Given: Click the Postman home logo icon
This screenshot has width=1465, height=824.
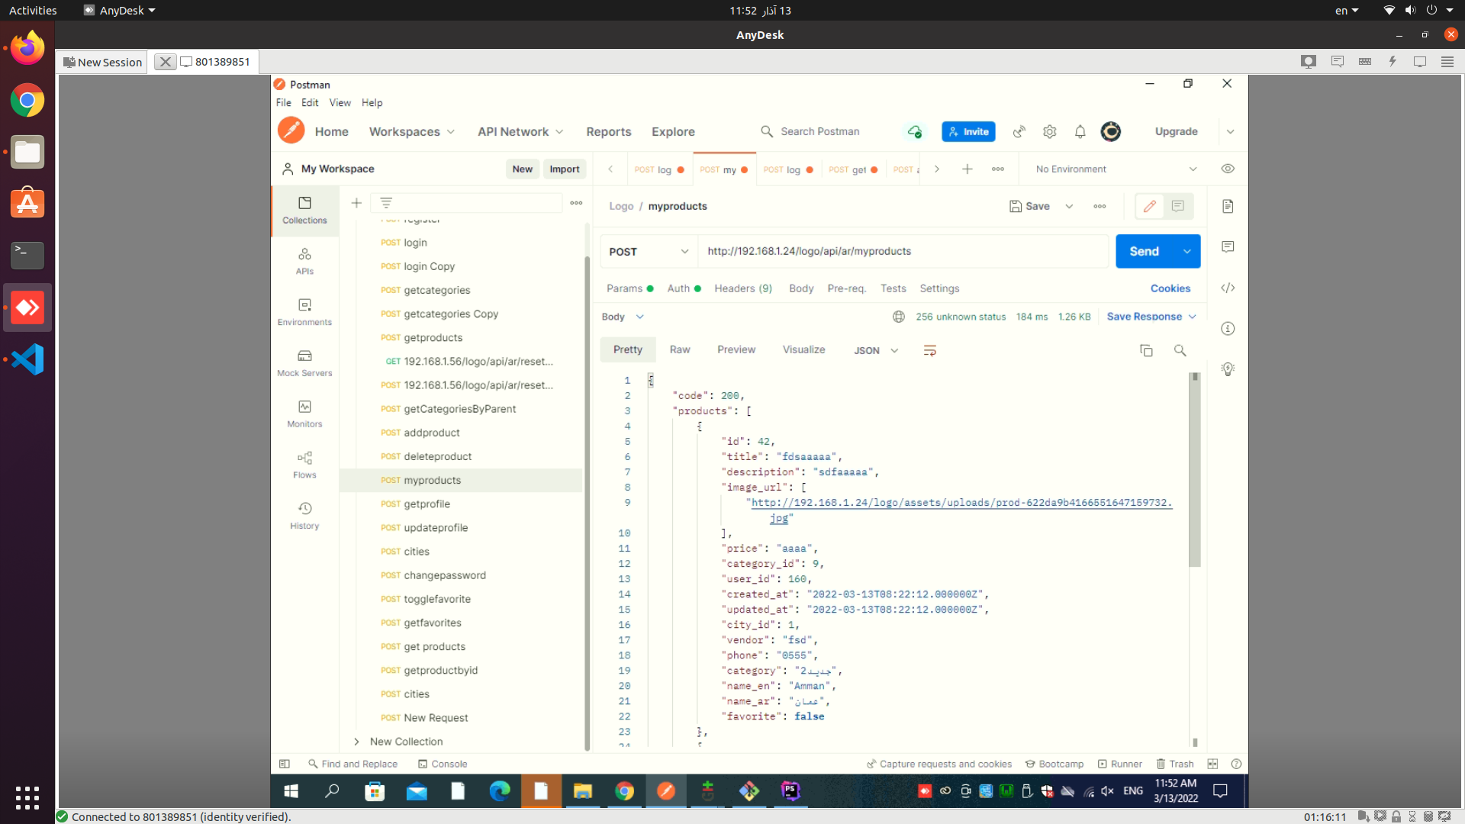Looking at the screenshot, I should 291,130.
